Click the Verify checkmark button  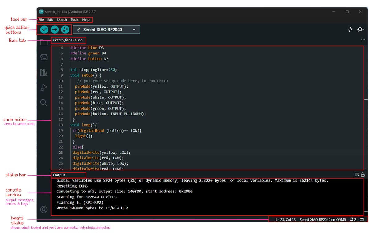point(44,29)
